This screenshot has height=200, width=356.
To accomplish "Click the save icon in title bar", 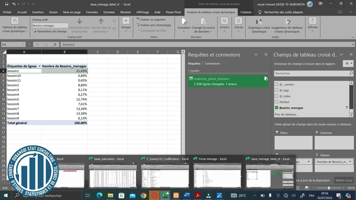I will [x=7, y=4].
